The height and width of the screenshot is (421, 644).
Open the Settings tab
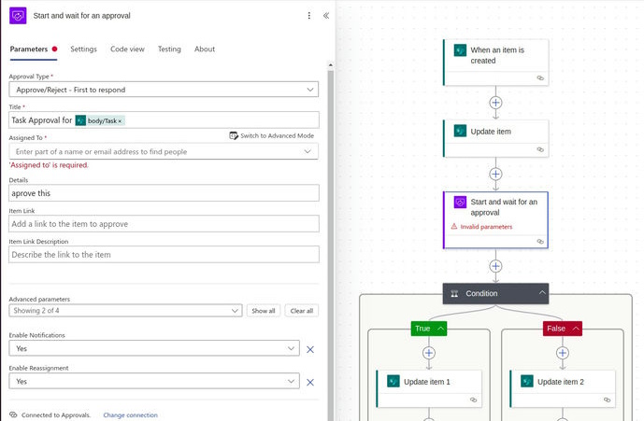(83, 49)
